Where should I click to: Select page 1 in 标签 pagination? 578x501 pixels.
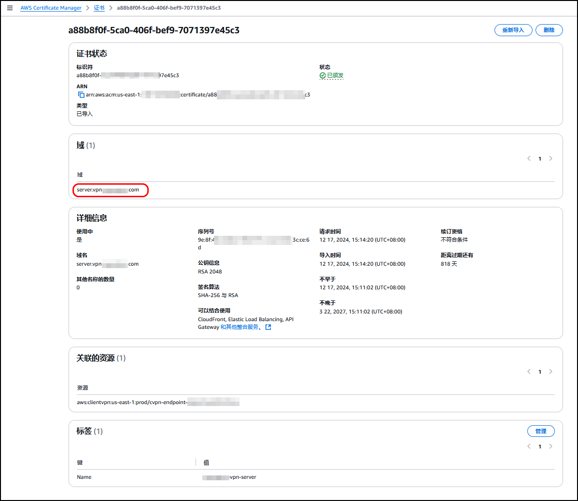point(540,447)
